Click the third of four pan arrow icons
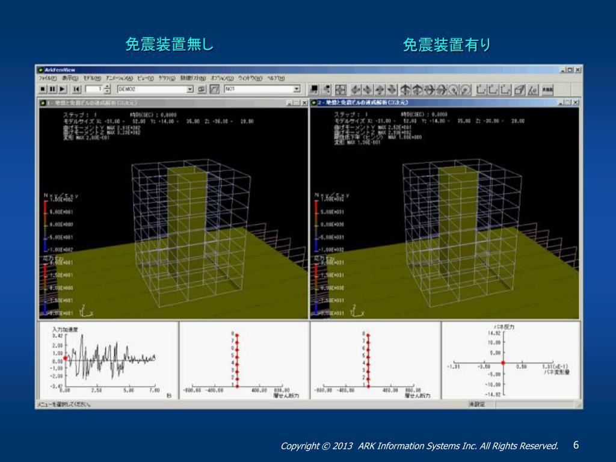This screenshot has height=462, width=616. pos(379,90)
